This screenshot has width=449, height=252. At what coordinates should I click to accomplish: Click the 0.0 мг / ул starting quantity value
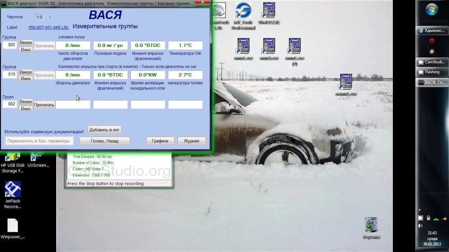point(110,45)
